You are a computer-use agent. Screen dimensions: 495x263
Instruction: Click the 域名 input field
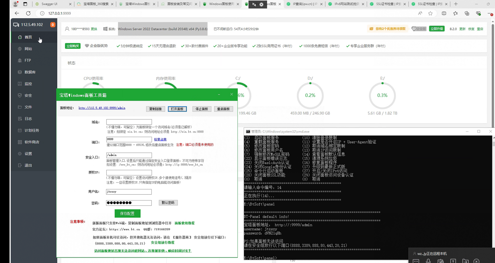click(129, 122)
